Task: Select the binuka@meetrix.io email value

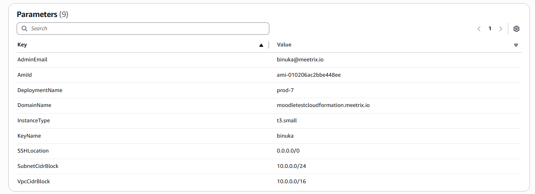Action: [300, 60]
